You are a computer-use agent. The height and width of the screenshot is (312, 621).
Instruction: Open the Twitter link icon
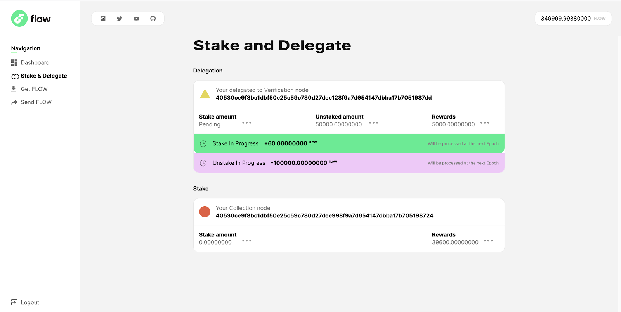[120, 19]
